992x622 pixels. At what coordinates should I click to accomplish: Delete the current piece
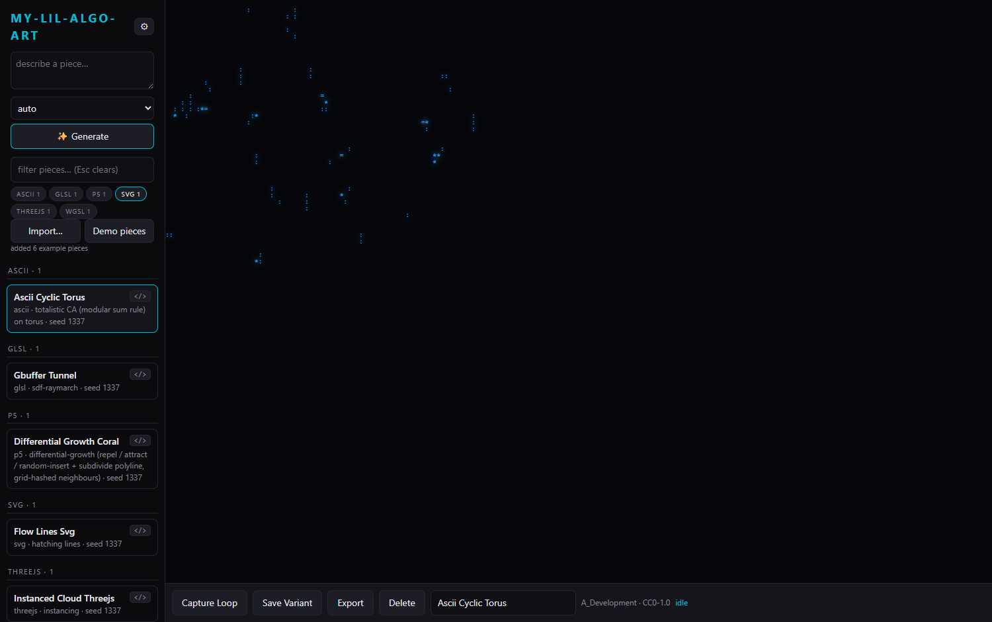click(x=402, y=603)
